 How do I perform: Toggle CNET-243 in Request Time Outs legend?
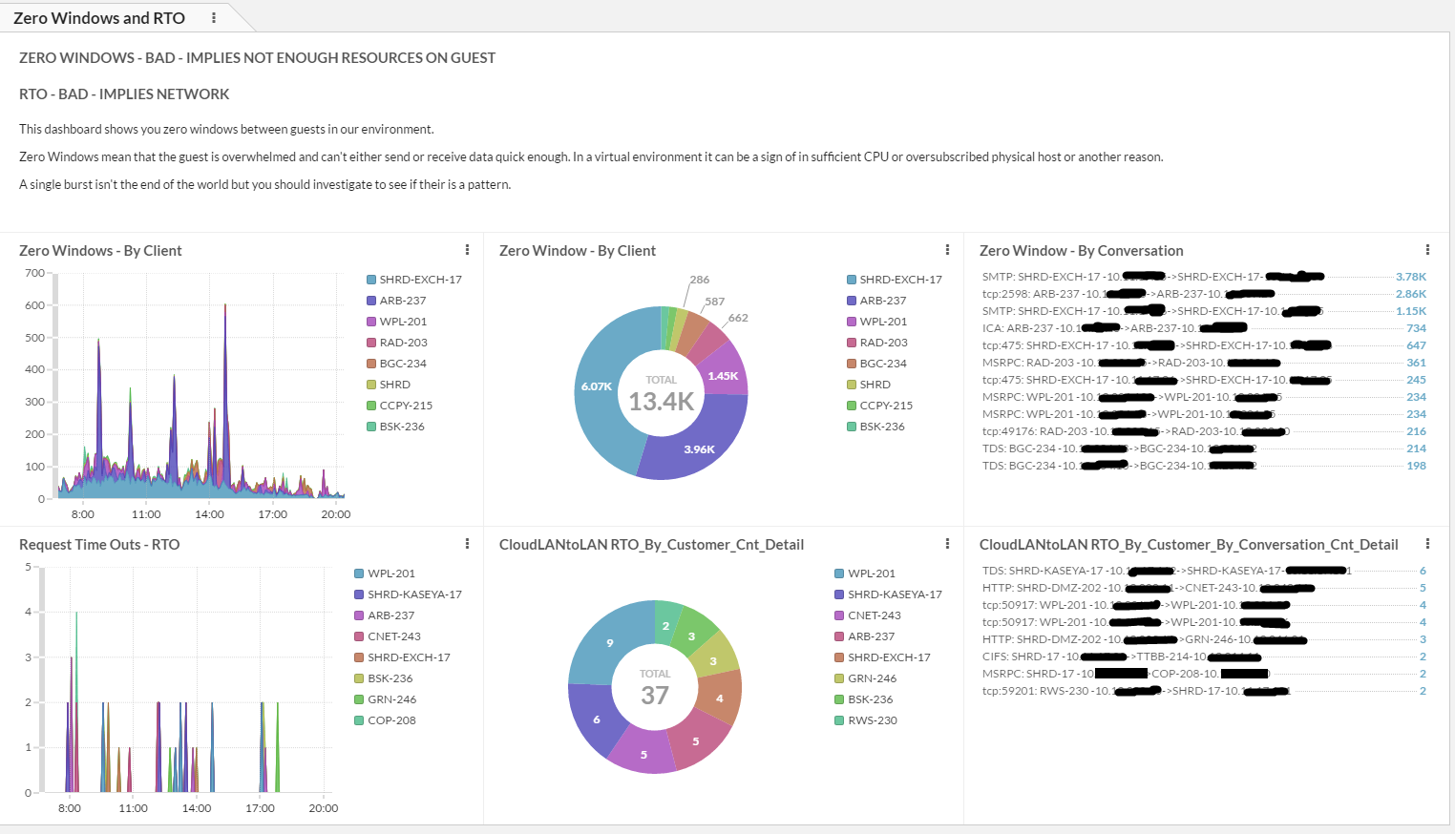tap(388, 636)
